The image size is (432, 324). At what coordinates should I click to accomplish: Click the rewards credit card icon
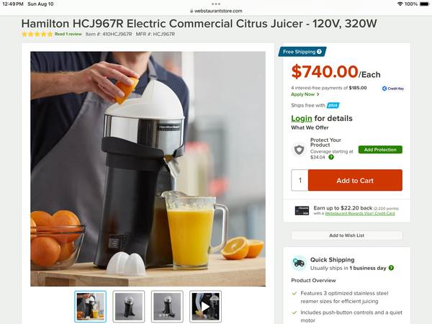[x=302, y=210]
